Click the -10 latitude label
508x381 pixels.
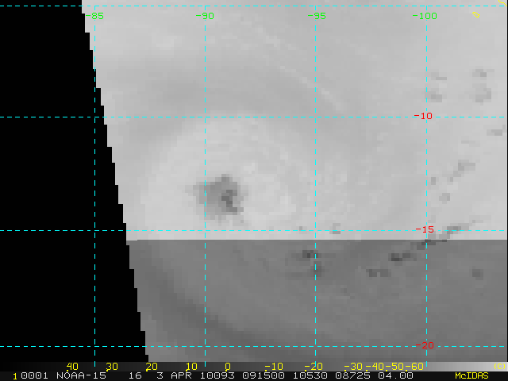click(x=423, y=116)
